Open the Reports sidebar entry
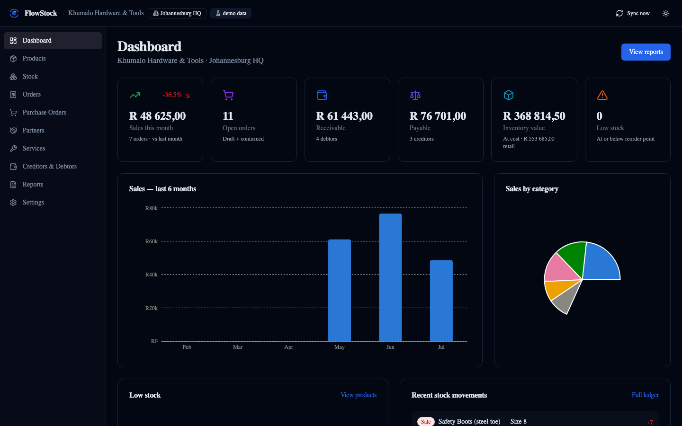The height and width of the screenshot is (426, 682). pyautogui.click(x=53, y=185)
